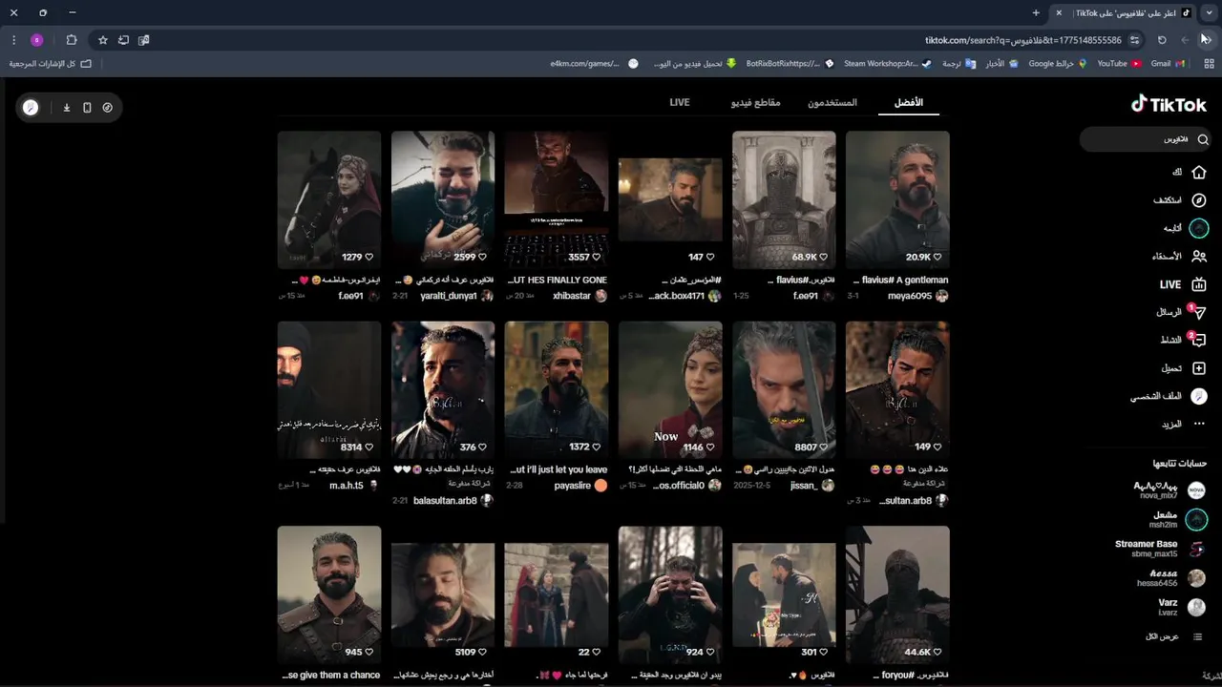Open the Google Maps خرائط bookmark
This screenshot has height=687, width=1222.
[x=1059, y=64]
